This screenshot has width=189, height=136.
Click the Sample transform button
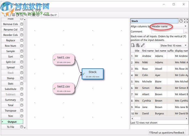click(11, 51)
